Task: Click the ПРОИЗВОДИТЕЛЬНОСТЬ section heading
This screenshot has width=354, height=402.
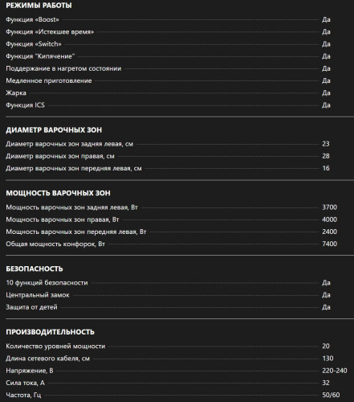Action: tap(50, 332)
